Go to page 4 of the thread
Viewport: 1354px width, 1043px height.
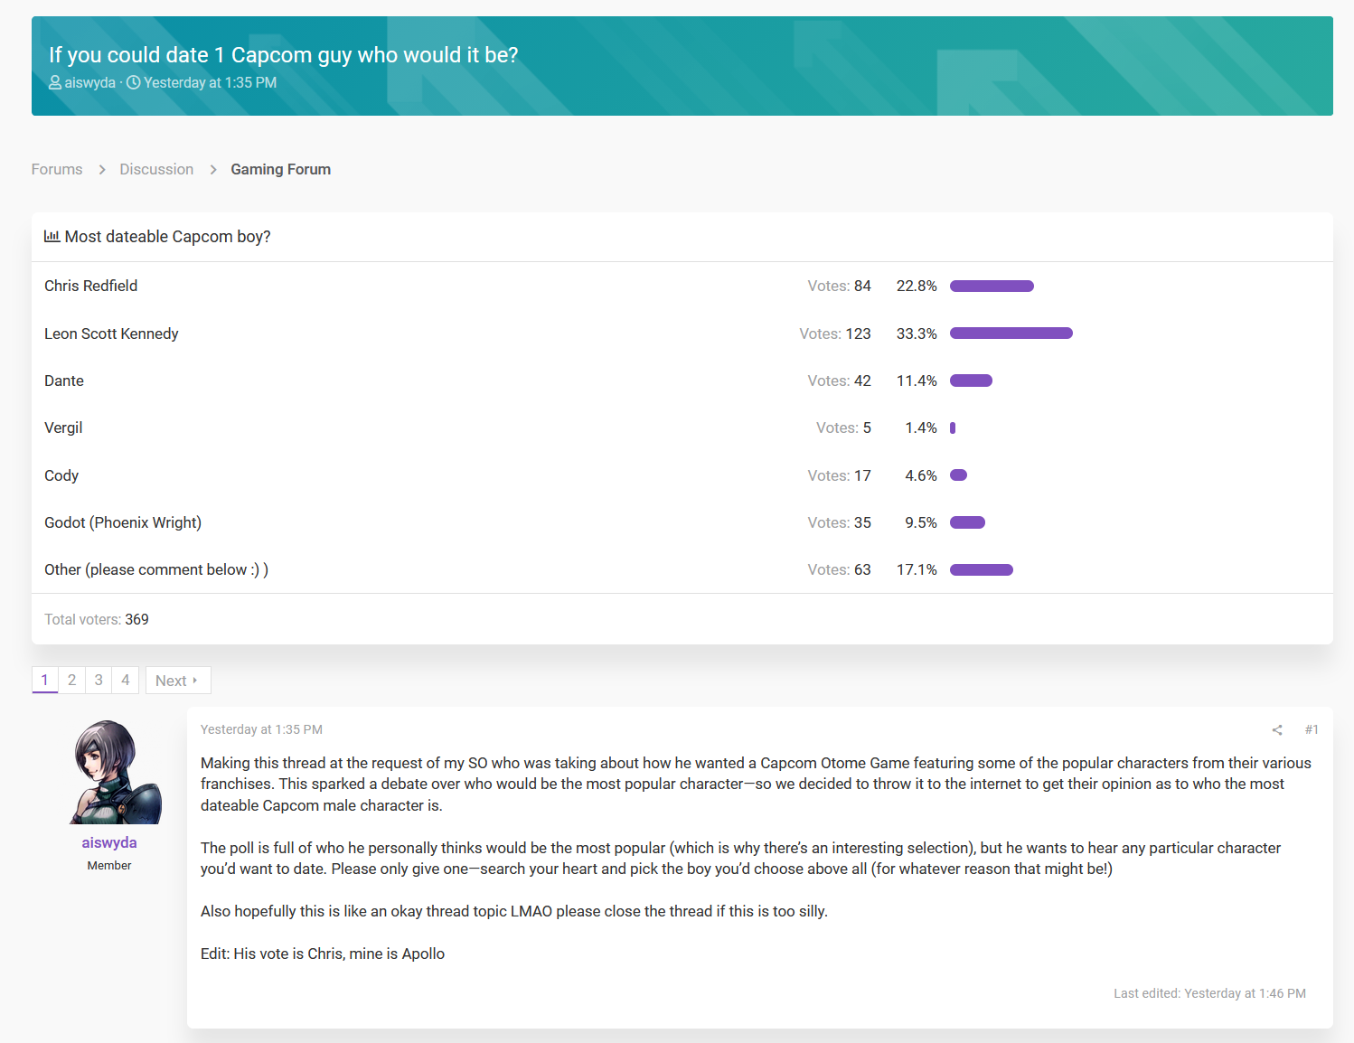126,680
